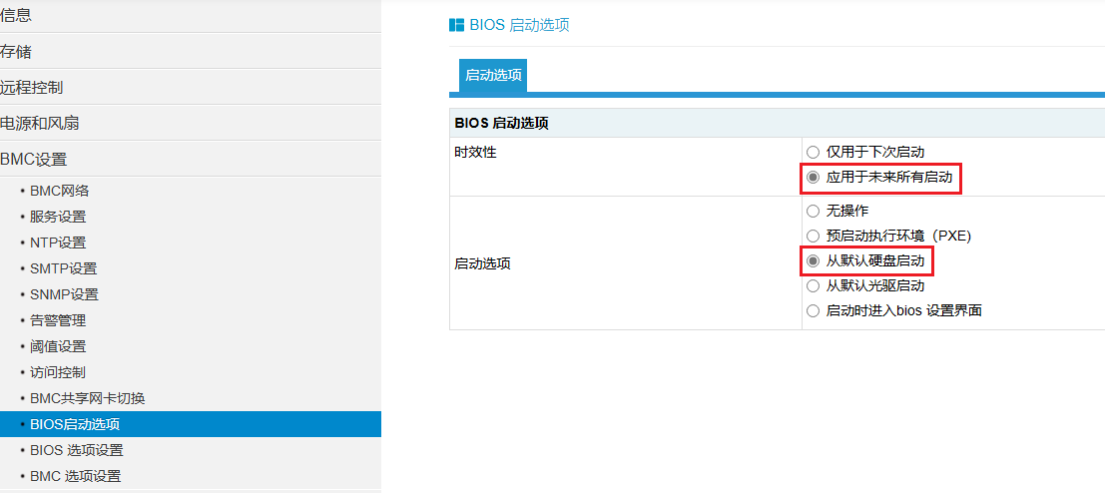Image resolution: width=1105 pixels, height=493 pixels.
Task: Select the 从默认光驱启动 radio button
Action: 813,286
